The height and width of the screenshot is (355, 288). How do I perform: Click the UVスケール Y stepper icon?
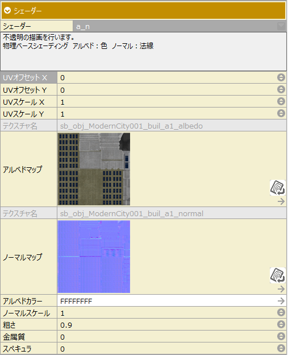click(x=281, y=113)
